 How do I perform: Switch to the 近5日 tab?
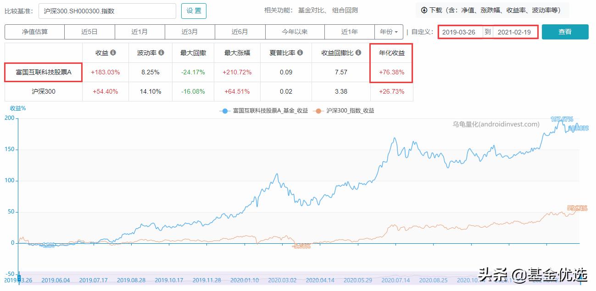coord(89,32)
